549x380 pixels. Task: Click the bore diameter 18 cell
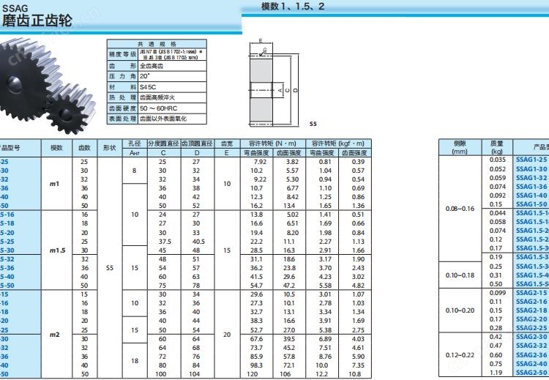click(135, 361)
